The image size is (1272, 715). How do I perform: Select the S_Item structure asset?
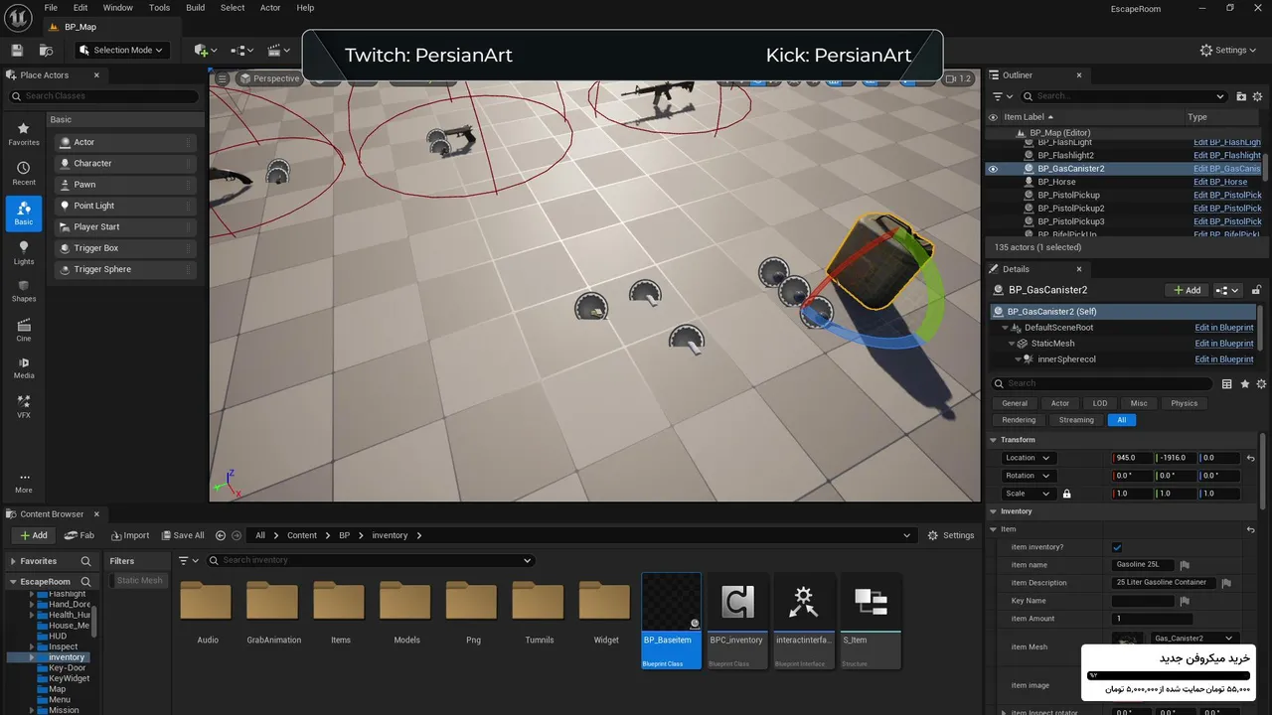click(871, 621)
